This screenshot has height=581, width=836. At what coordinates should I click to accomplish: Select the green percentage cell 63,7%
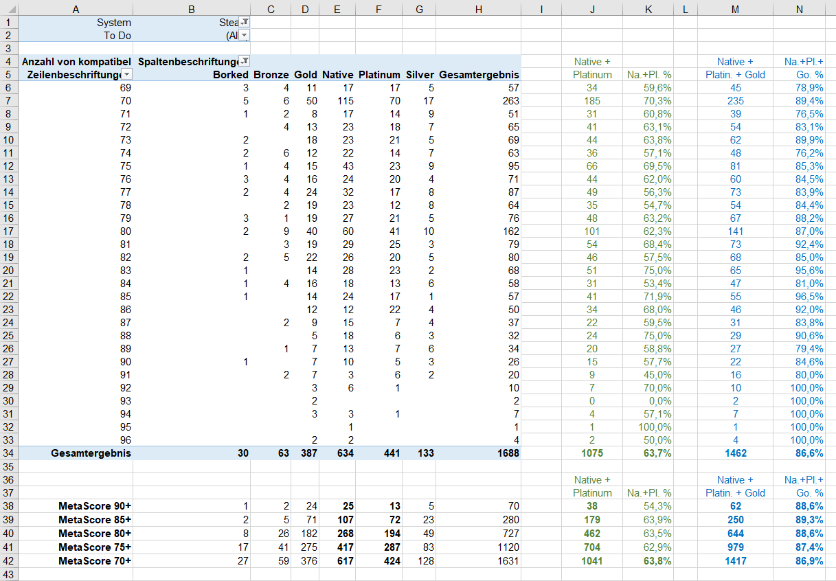[648, 453]
